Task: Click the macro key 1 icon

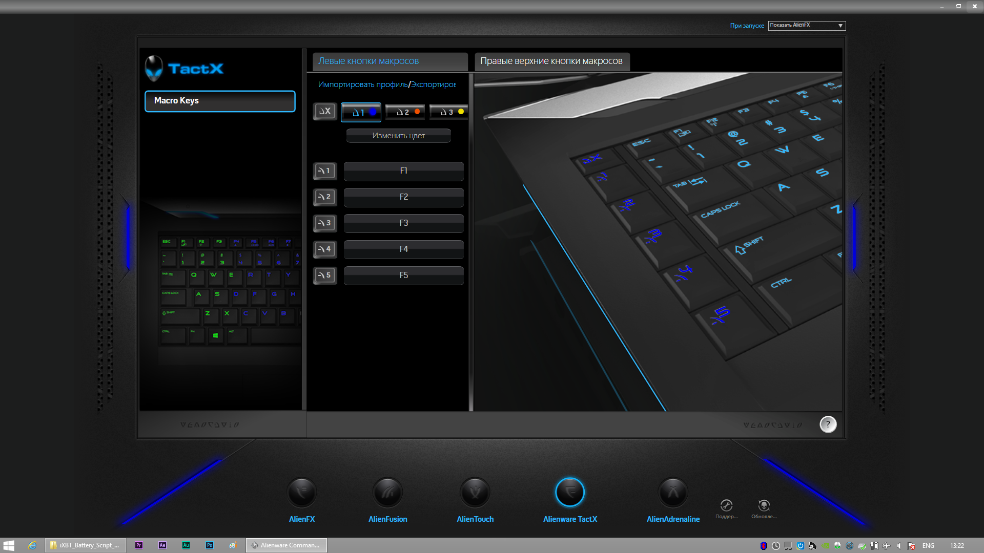Action: click(325, 171)
